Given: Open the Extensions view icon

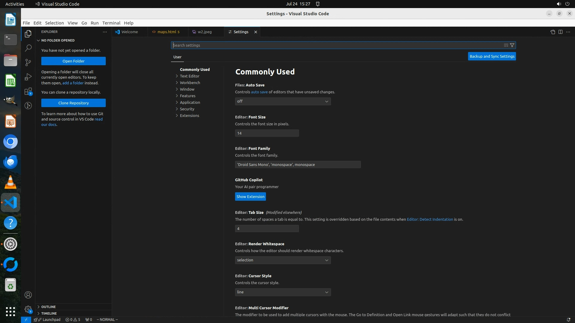Looking at the screenshot, I should tap(28, 91).
